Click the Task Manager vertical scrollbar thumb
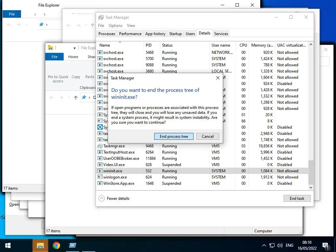336x252 pixels. pos(311,172)
